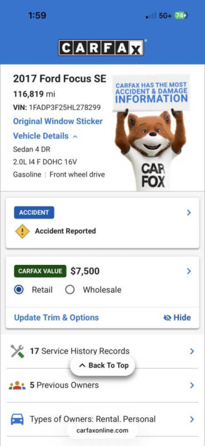205x446 pixels.
Task: Select the Wholesale radio button
Action: pyautogui.click(x=70, y=290)
